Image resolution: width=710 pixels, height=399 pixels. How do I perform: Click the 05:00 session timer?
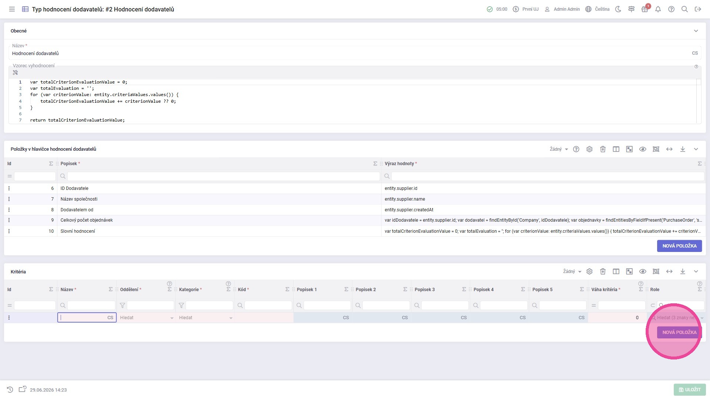497,9
